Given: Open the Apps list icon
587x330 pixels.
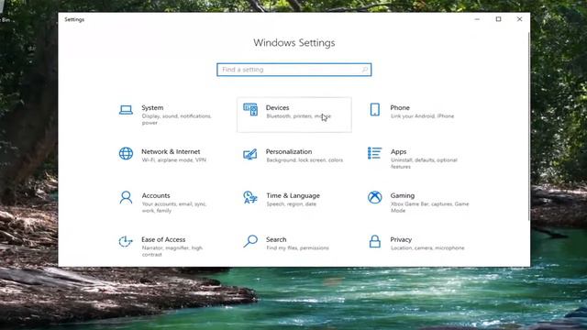Looking at the screenshot, I should pos(374,153).
